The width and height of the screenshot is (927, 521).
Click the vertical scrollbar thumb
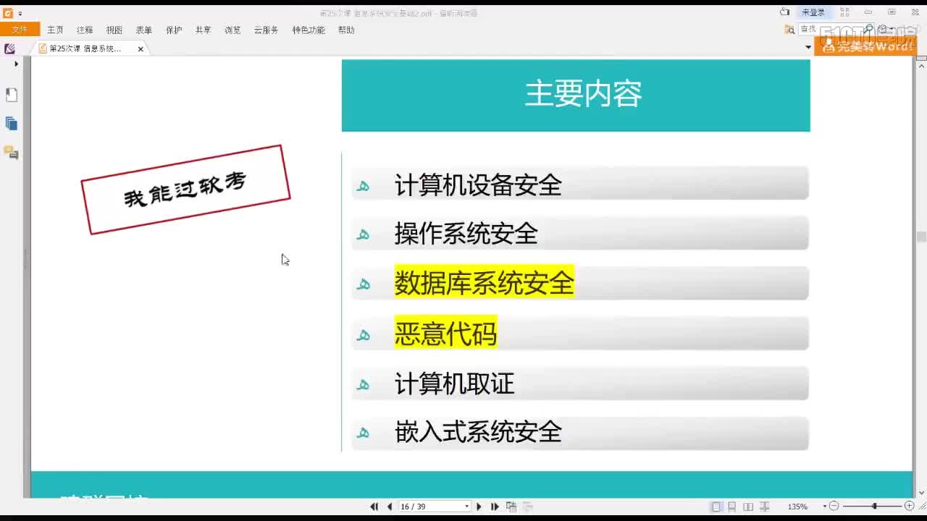coord(921,237)
